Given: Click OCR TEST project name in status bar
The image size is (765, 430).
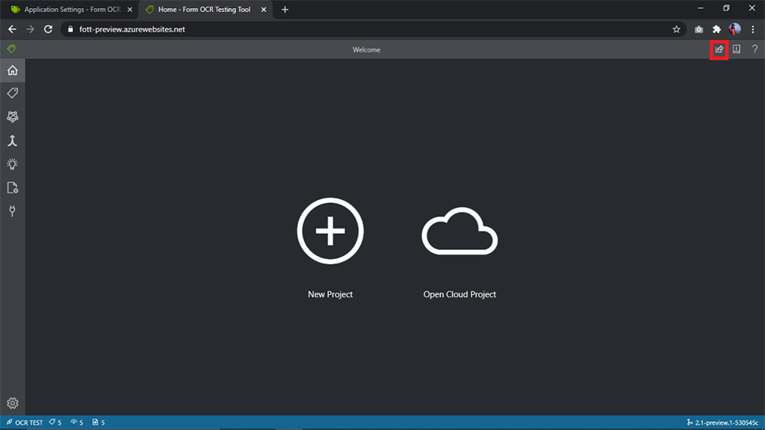Looking at the screenshot, I should pyautogui.click(x=25, y=423).
